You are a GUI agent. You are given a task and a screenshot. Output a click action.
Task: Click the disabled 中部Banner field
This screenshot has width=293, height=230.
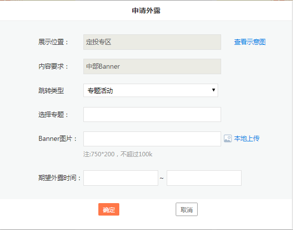click(152, 67)
